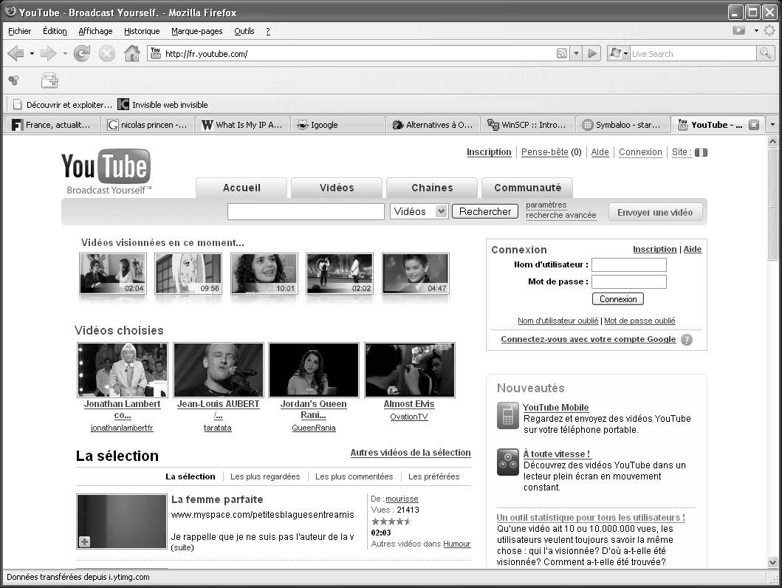The width and height of the screenshot is (782, 588).
Task: Show the Les plus regardées list
Action: [x=265, y=476]
